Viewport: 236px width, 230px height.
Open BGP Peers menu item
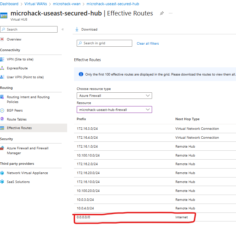coord(15,111)
